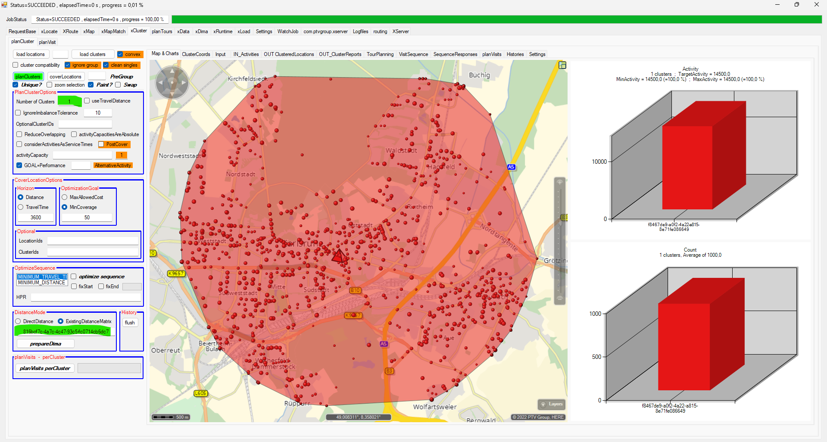Pan the map up with compass arrow
Screen dimensions: 827x442
tap(172, 71)
